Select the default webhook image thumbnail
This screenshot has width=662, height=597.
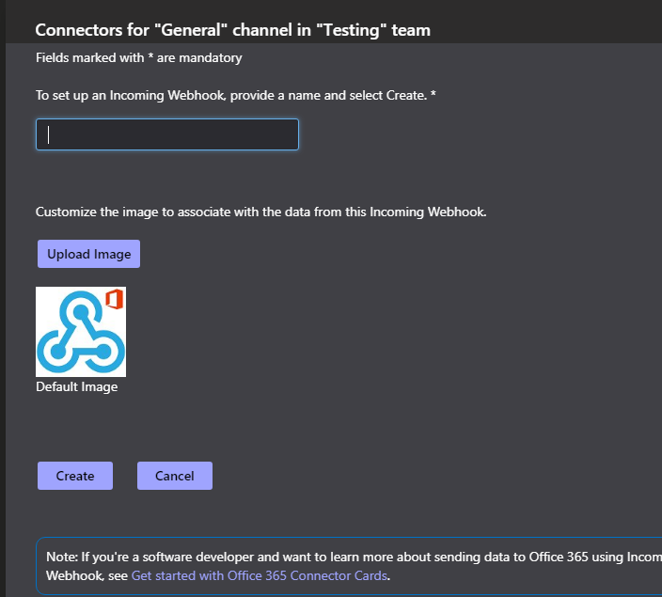pyautogui.click(x=81, y=332)
